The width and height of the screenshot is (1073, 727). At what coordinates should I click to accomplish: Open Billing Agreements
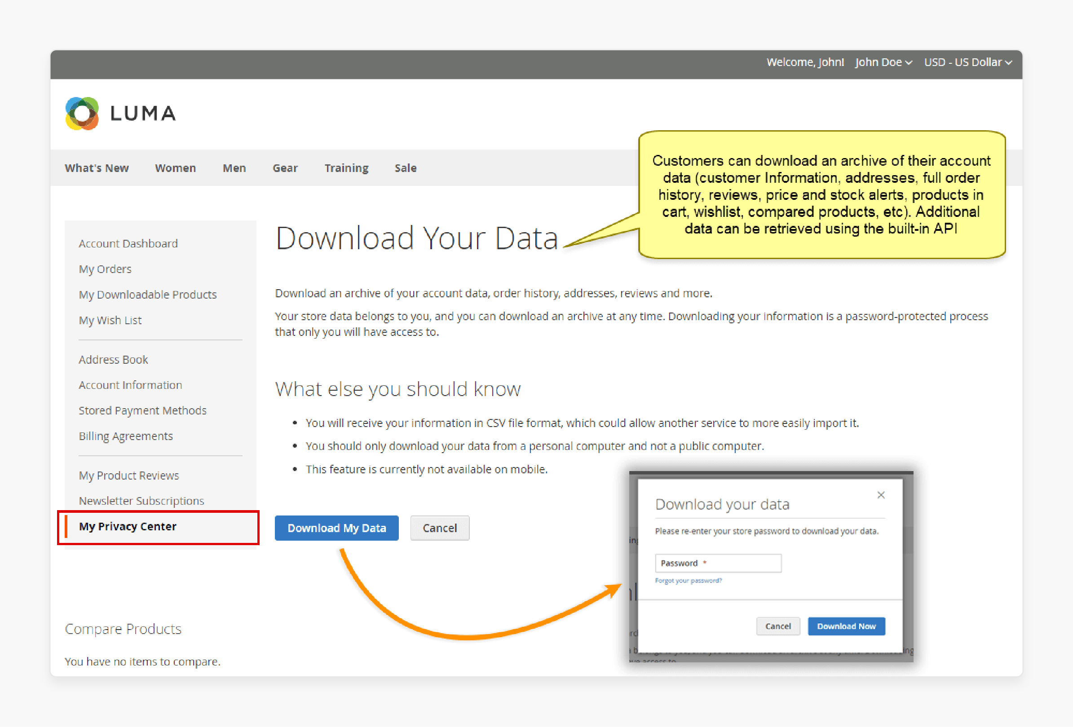pos(126,436)
